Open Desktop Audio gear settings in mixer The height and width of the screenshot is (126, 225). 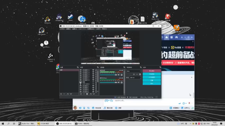(x=122, y=75)
